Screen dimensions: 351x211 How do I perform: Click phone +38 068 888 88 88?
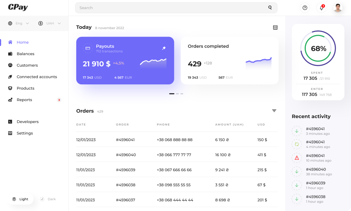click(x=175, y=140)
